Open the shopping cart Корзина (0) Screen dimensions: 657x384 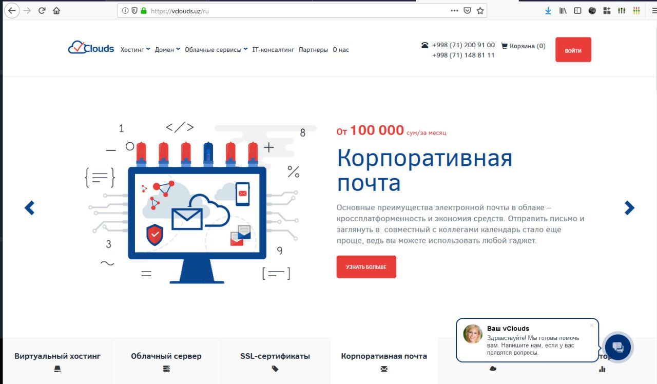click(x=523, y=46)
